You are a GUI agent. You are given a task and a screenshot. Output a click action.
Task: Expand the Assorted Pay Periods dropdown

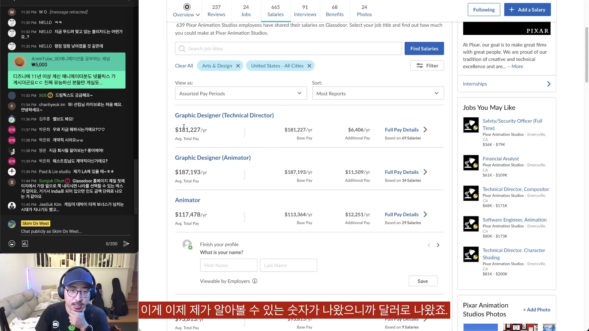[x=241, y=93]
